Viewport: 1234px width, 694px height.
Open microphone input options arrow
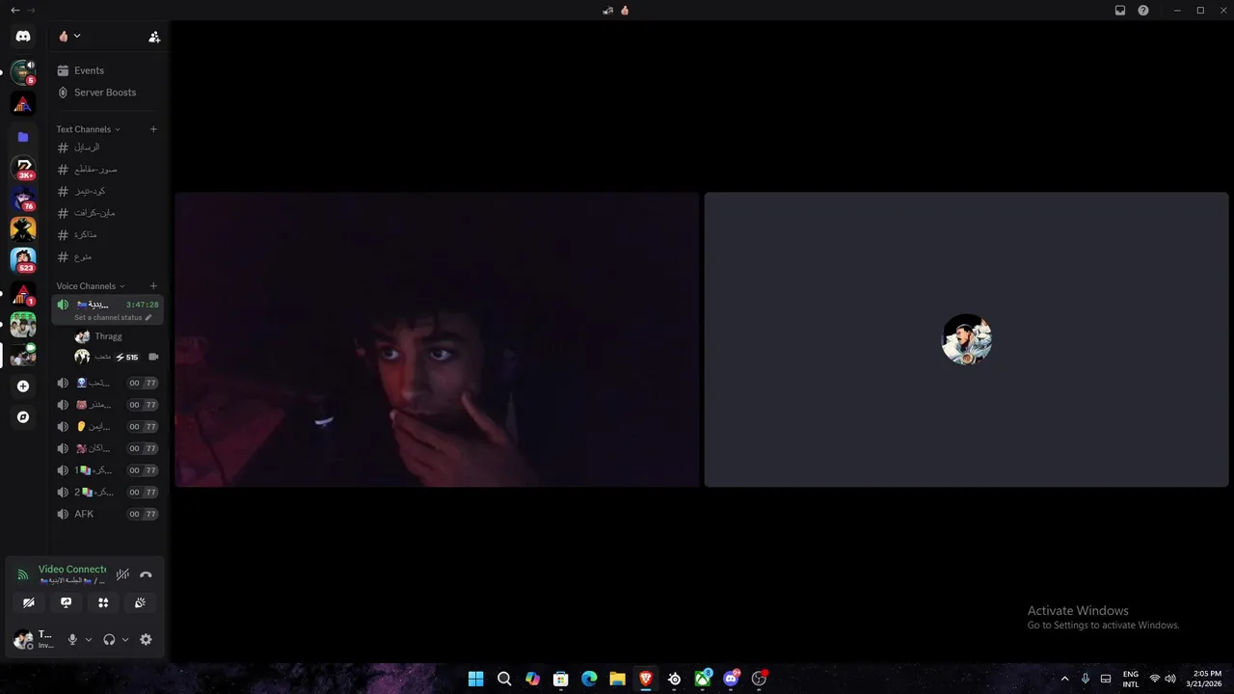point(89,639)
